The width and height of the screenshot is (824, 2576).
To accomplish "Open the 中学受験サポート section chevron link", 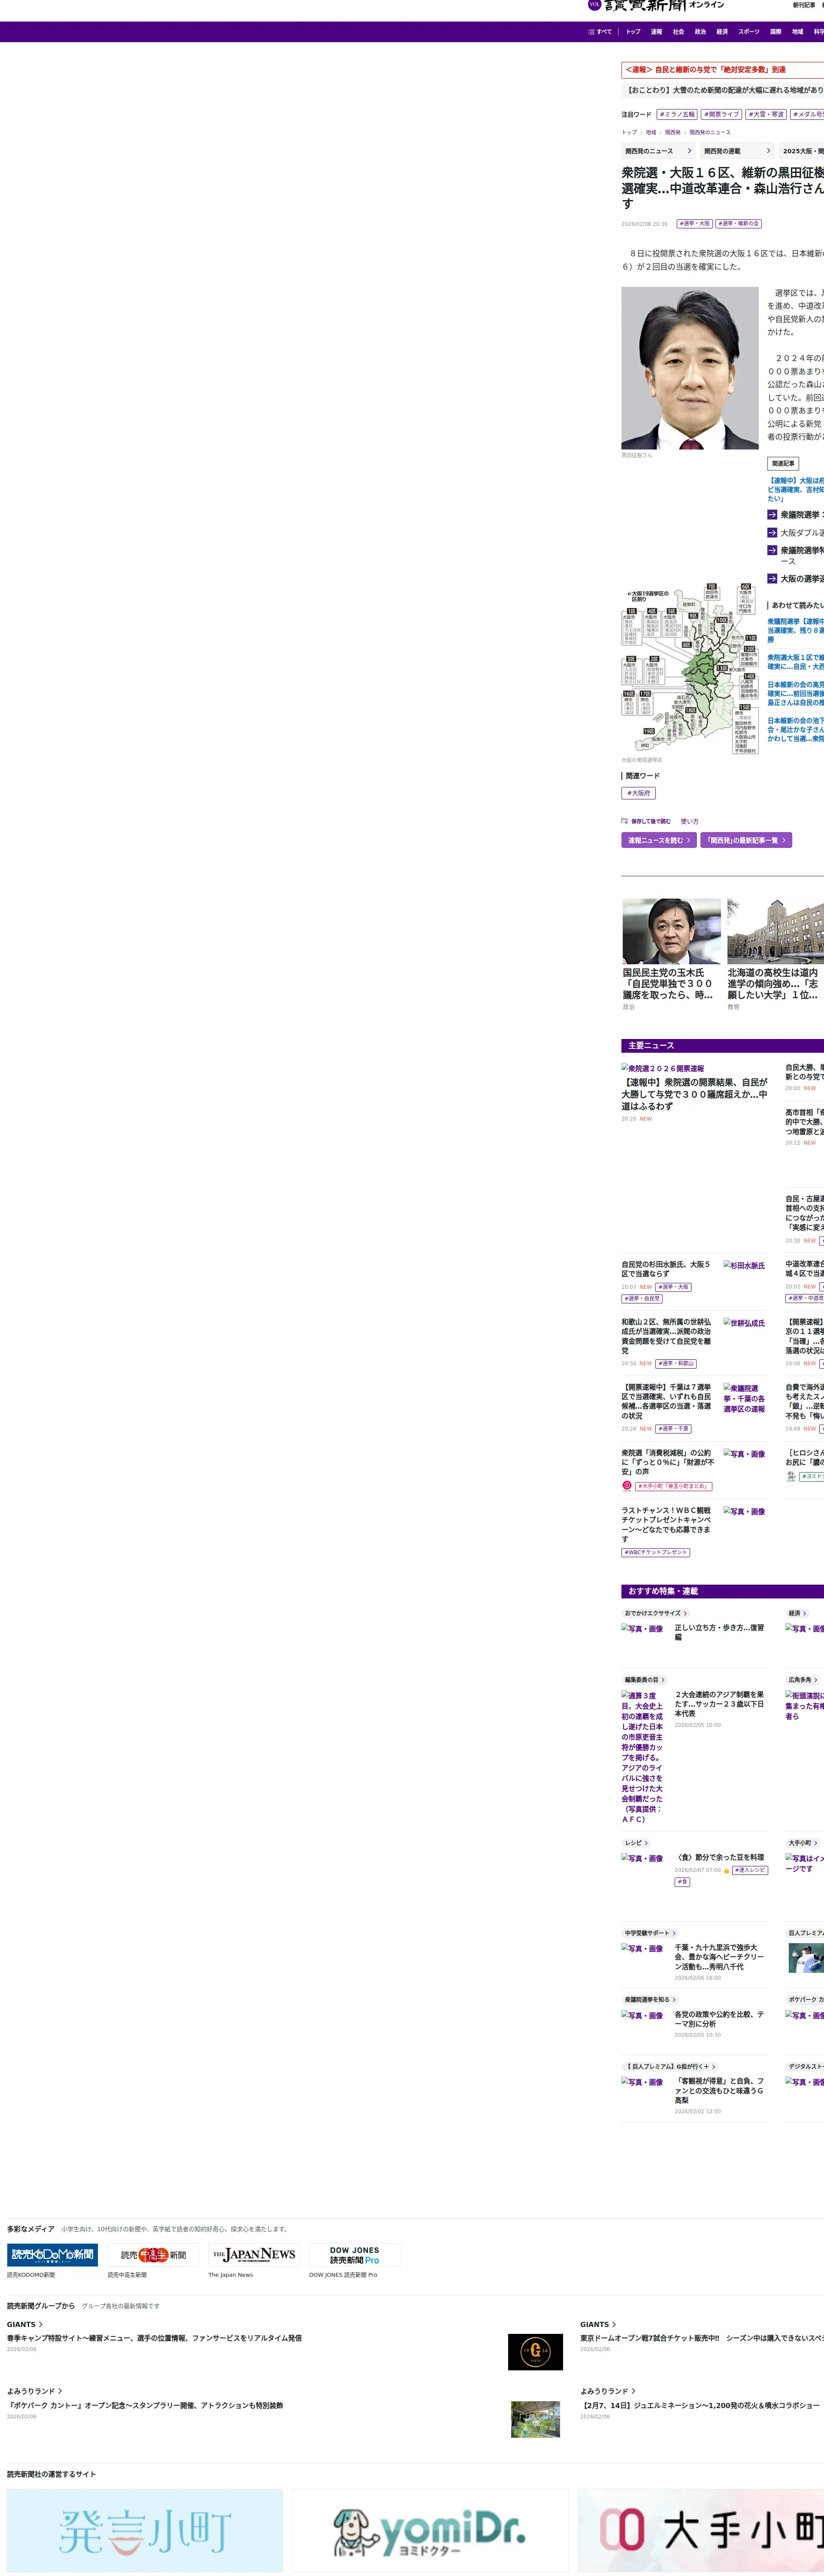I will [x=650, y=1933].
